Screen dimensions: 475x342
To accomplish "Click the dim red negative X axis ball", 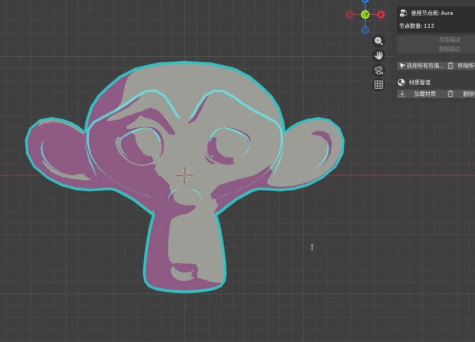I will pyautogui.click(x=350, y=15).
